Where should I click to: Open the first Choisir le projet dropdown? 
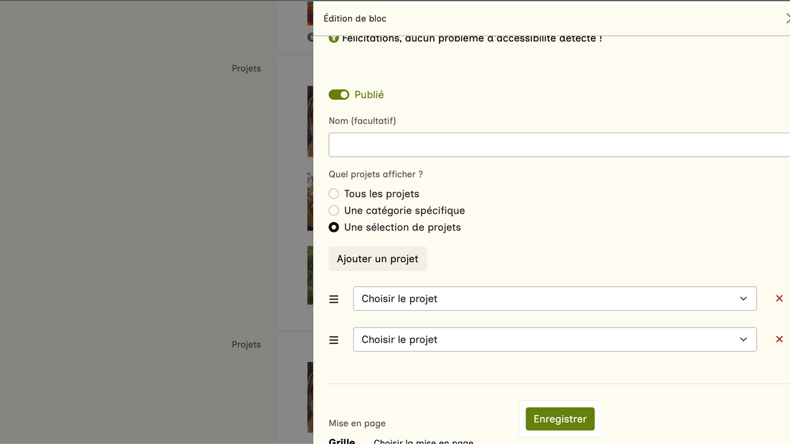[x=543, y=298]
